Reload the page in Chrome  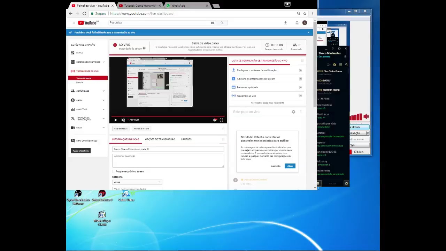coord(84,13)
